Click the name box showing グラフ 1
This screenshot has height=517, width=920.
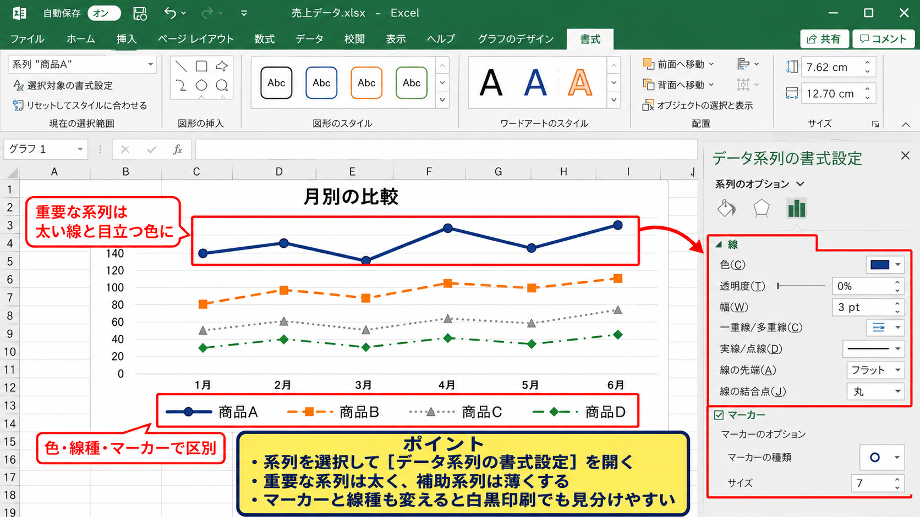click(x=46, y=149)
